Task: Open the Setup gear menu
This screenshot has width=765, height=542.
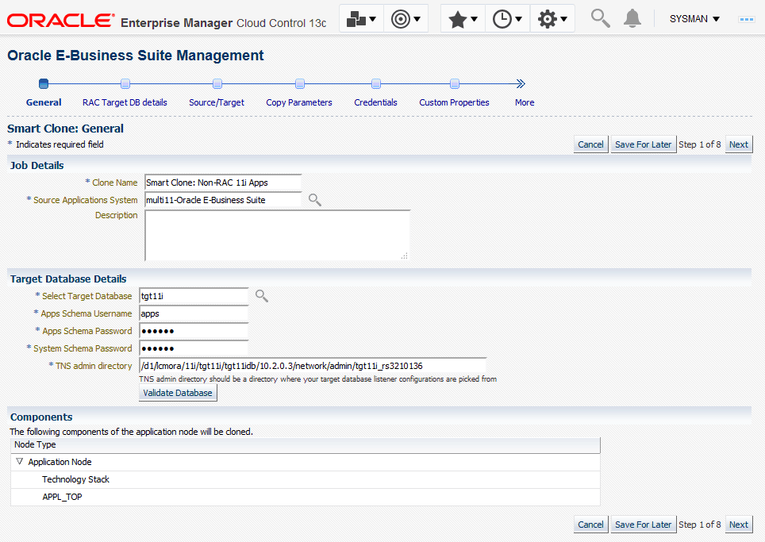Action: [552, 19]
